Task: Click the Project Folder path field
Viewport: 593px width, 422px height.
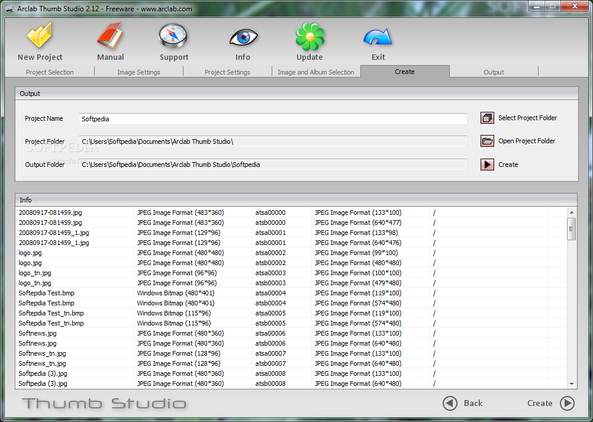Action: pyautogui.click(x=273, y=141)
